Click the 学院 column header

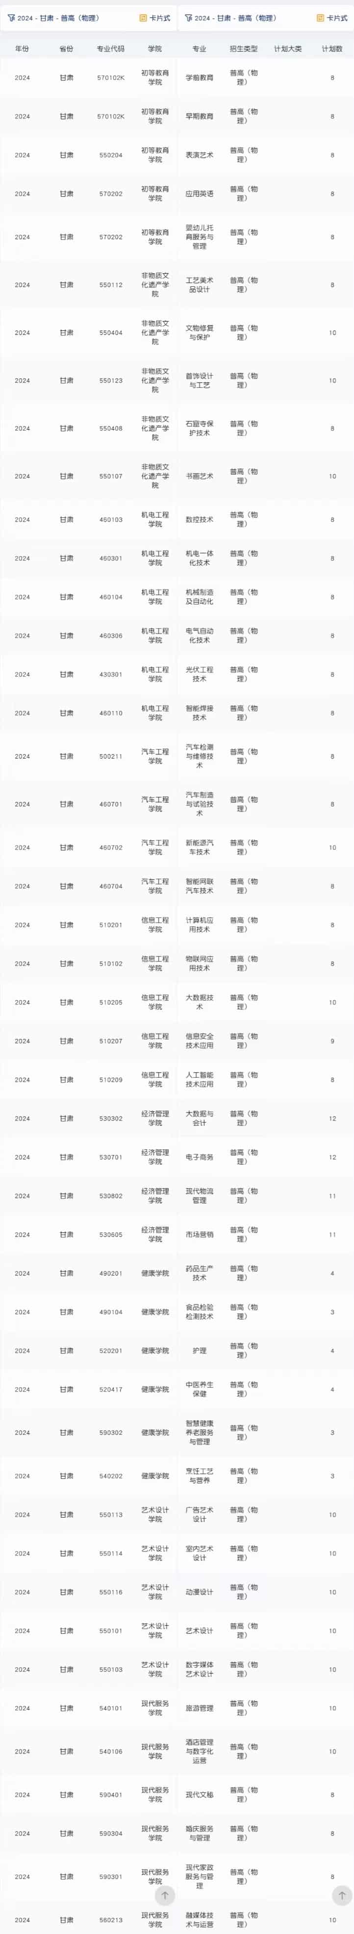point(155,49)
